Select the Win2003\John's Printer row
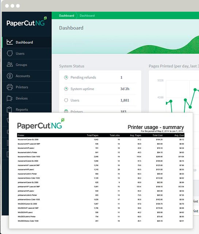Viewport: 199px width, 234px height. (x=101, y=216)
